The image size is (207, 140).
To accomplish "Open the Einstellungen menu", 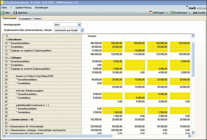I will (41, 7).
